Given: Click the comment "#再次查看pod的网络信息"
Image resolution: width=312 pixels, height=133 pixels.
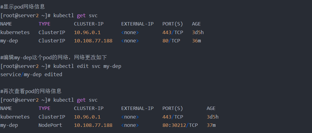Looking at the screenshot, I should [x=31, y=91].
